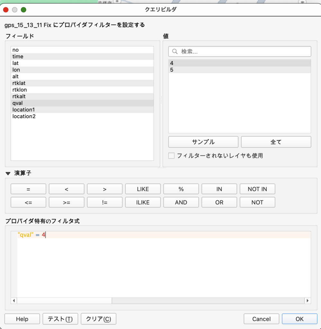Click the サンプル button
Screen dimensions: 321x329
[x=203, y=142]
